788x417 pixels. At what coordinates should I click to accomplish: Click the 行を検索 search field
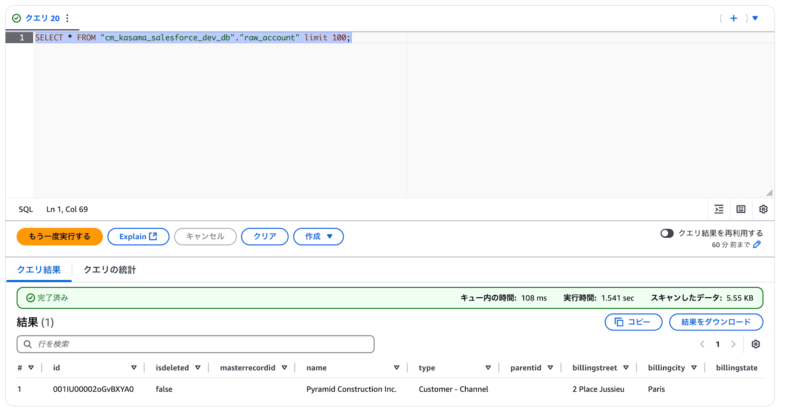pos(195,344)
